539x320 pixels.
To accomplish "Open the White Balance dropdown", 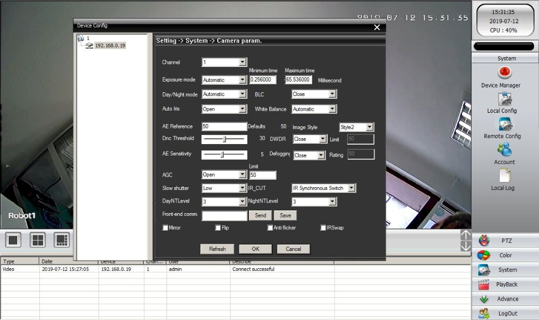I will coord(314,109).
